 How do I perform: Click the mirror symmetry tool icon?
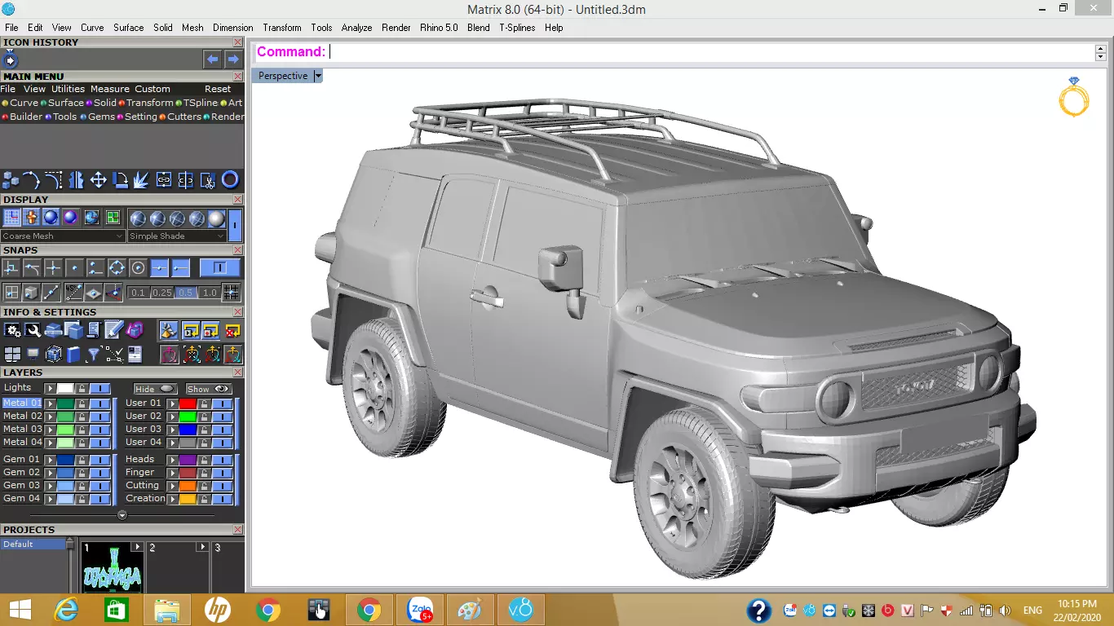coord(76,180)
